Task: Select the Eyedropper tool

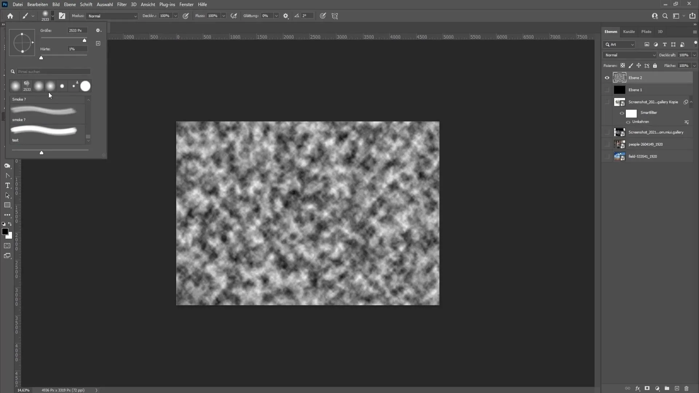Action: click(x=7, y=166)
